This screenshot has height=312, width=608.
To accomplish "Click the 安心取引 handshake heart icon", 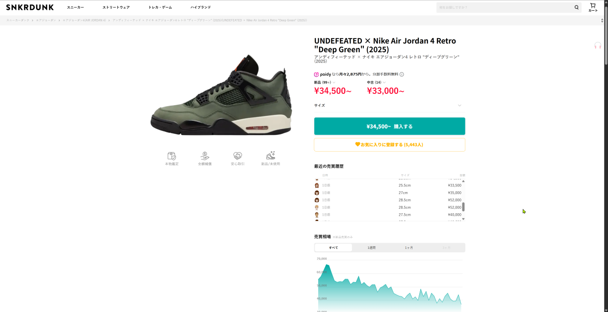I will pyautogui.click(x=237, y=156).
